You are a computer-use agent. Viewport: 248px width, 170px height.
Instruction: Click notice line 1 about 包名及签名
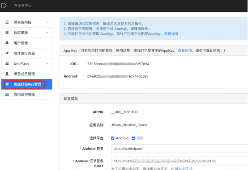(x=104, y=24)
